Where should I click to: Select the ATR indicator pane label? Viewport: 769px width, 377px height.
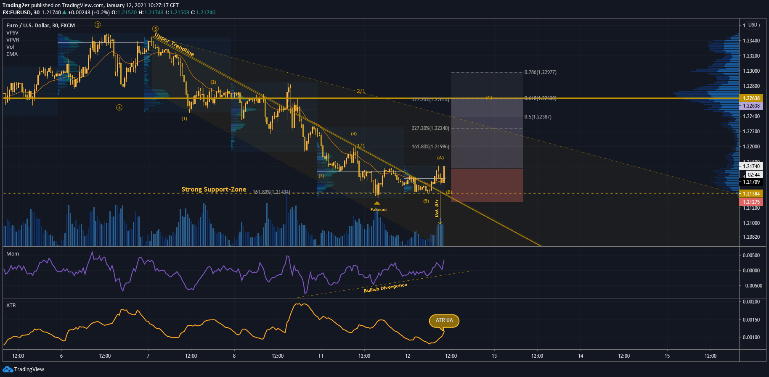tap(11, 306)
